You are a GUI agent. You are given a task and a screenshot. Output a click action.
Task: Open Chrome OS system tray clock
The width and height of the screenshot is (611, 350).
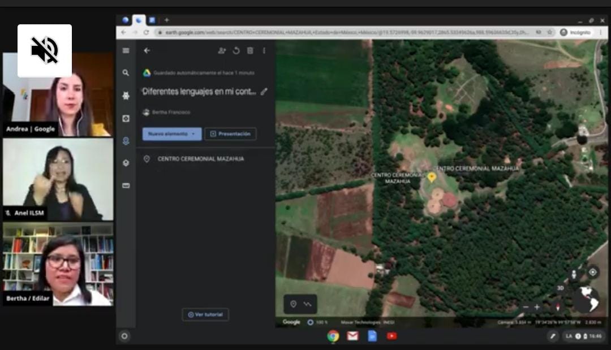pos(595,336)
